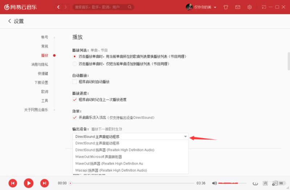Open the skin (shirt) theme icon
Viewport: 290px width, 190px height.
click(x=225, y=7)
